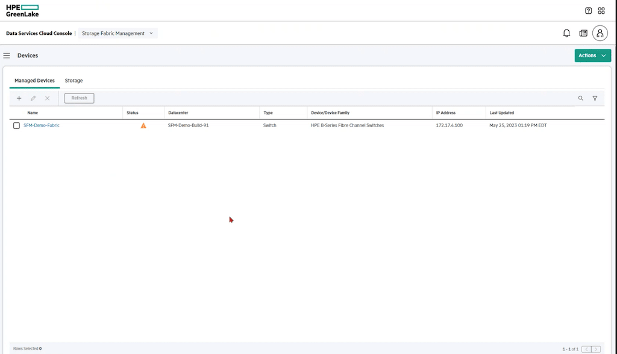
Task: Select the SFM-Demo-Fabric row checkbox
Action: [16, 125]
